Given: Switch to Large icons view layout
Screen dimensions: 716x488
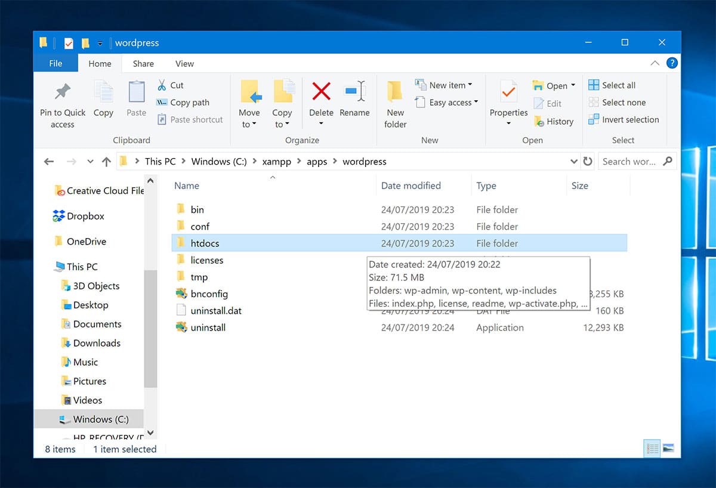Looking at the screenshot, I should 668,449.
